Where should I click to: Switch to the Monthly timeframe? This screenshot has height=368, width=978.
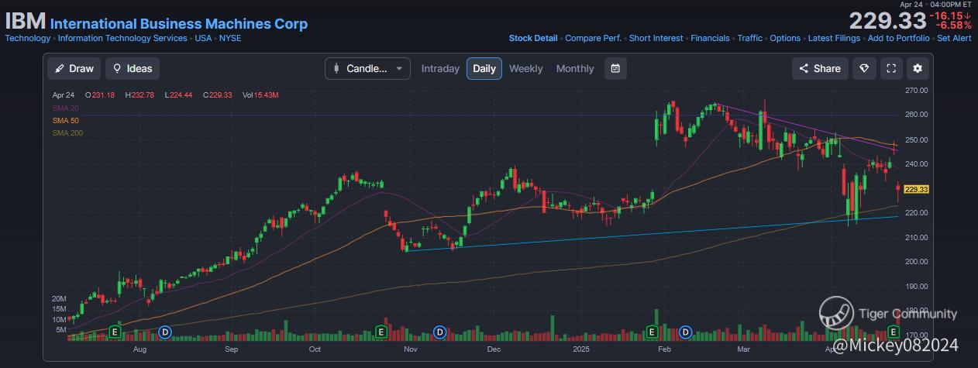(575, 68)
